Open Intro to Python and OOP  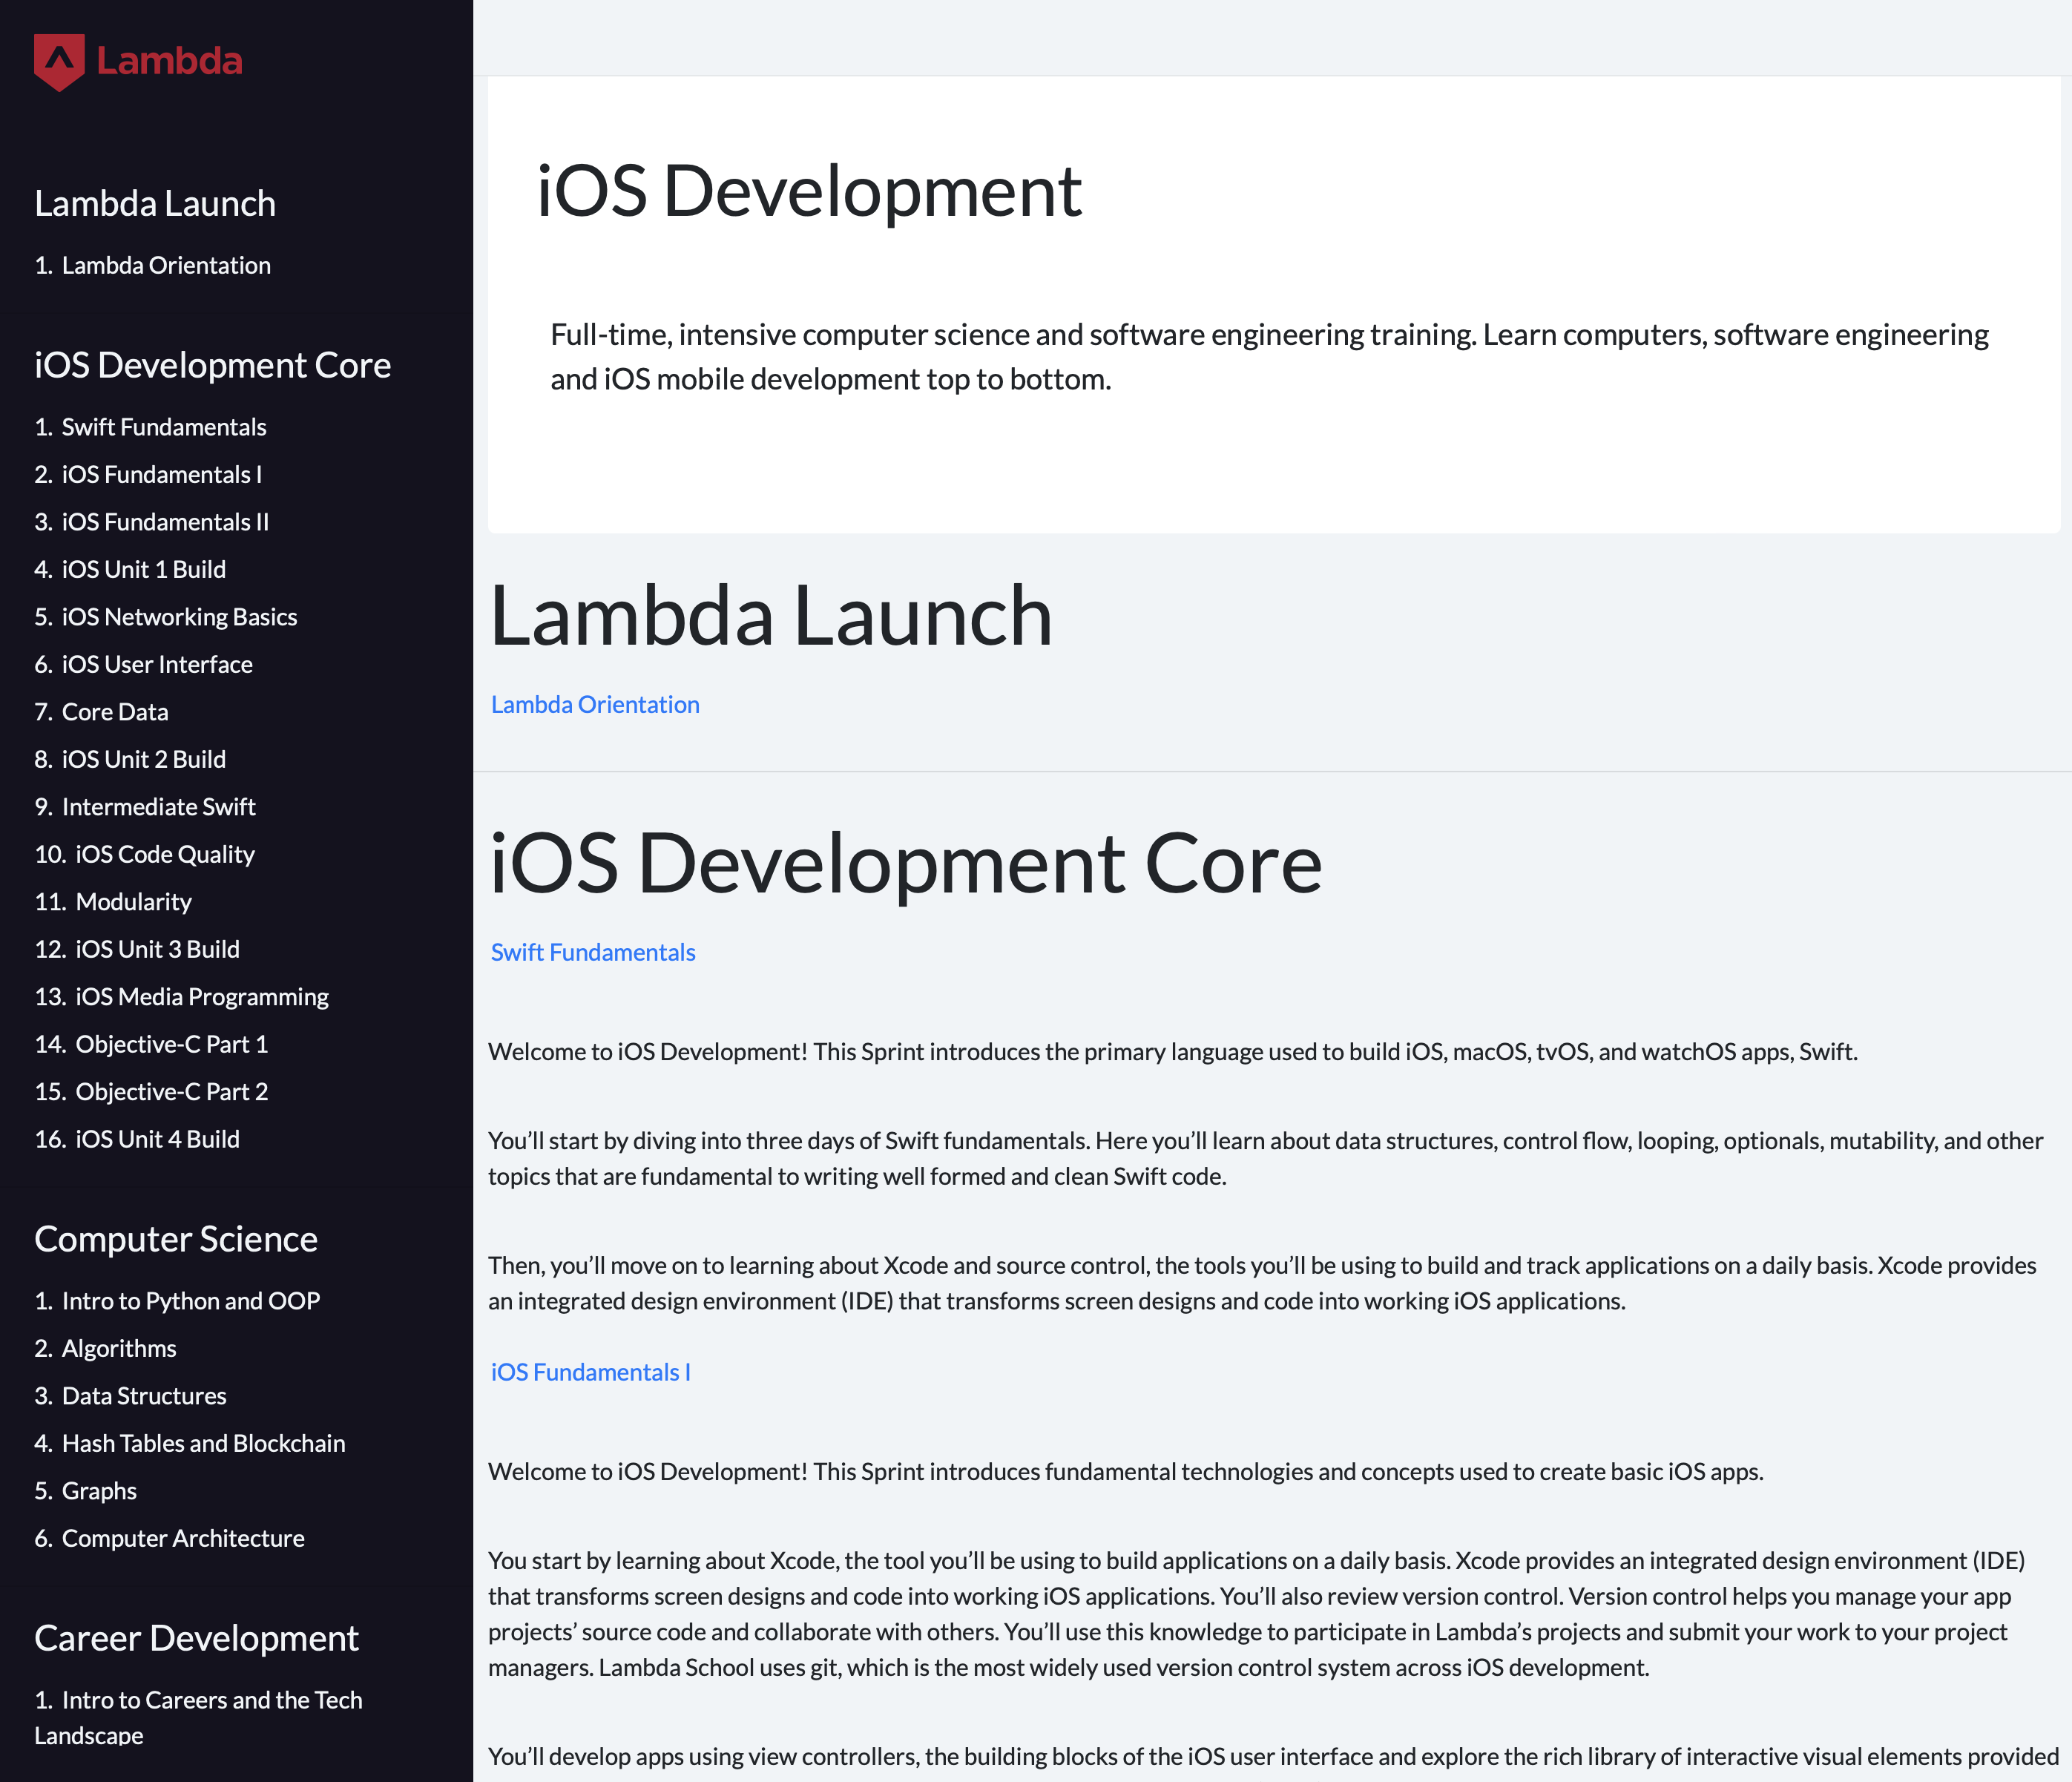coord(190,1301)
